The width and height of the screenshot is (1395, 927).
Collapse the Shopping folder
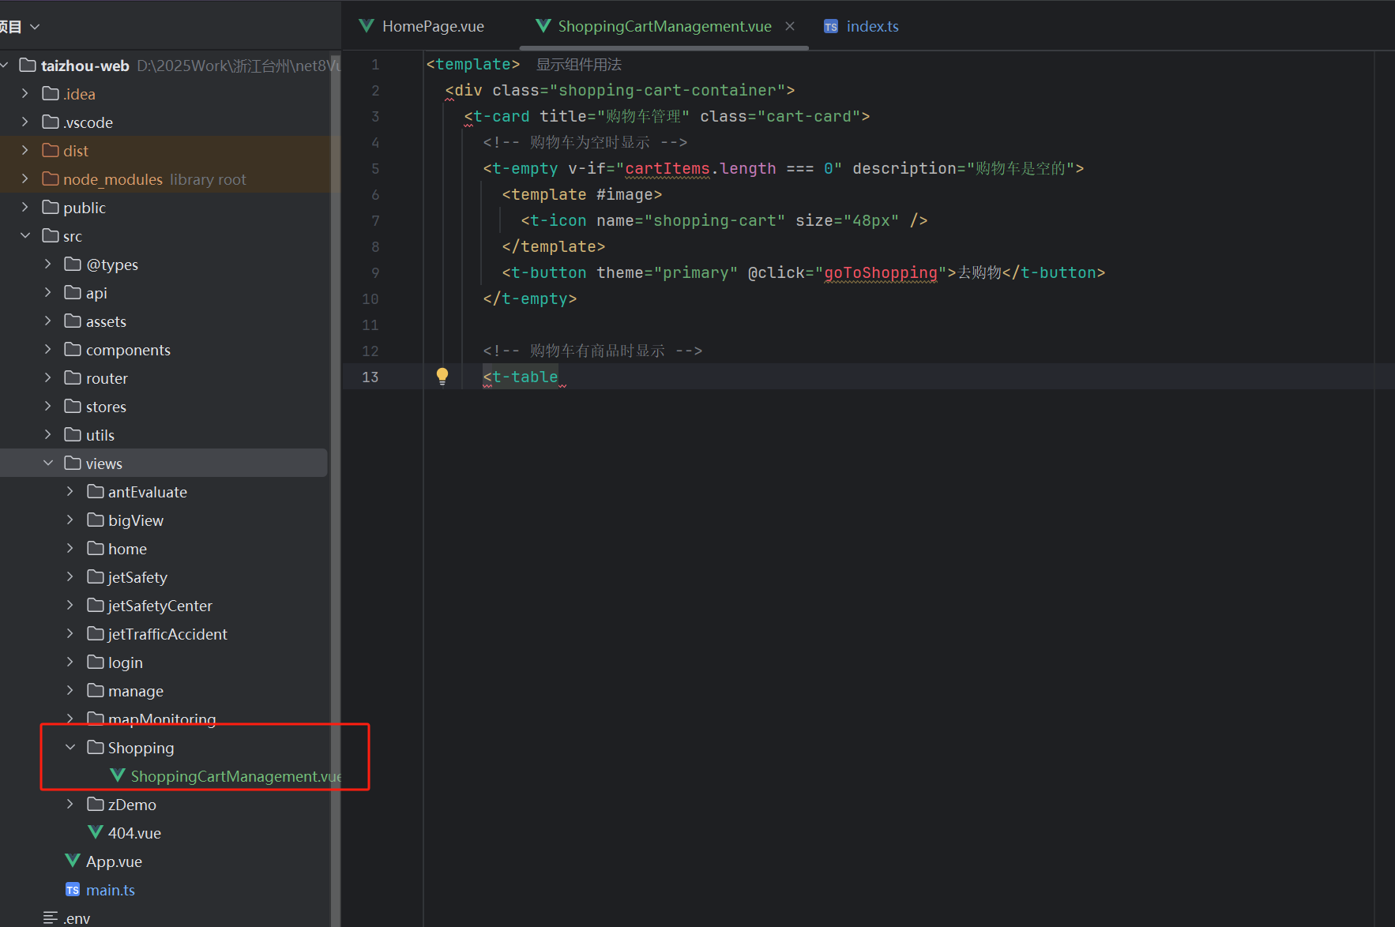tap(70, 747)
